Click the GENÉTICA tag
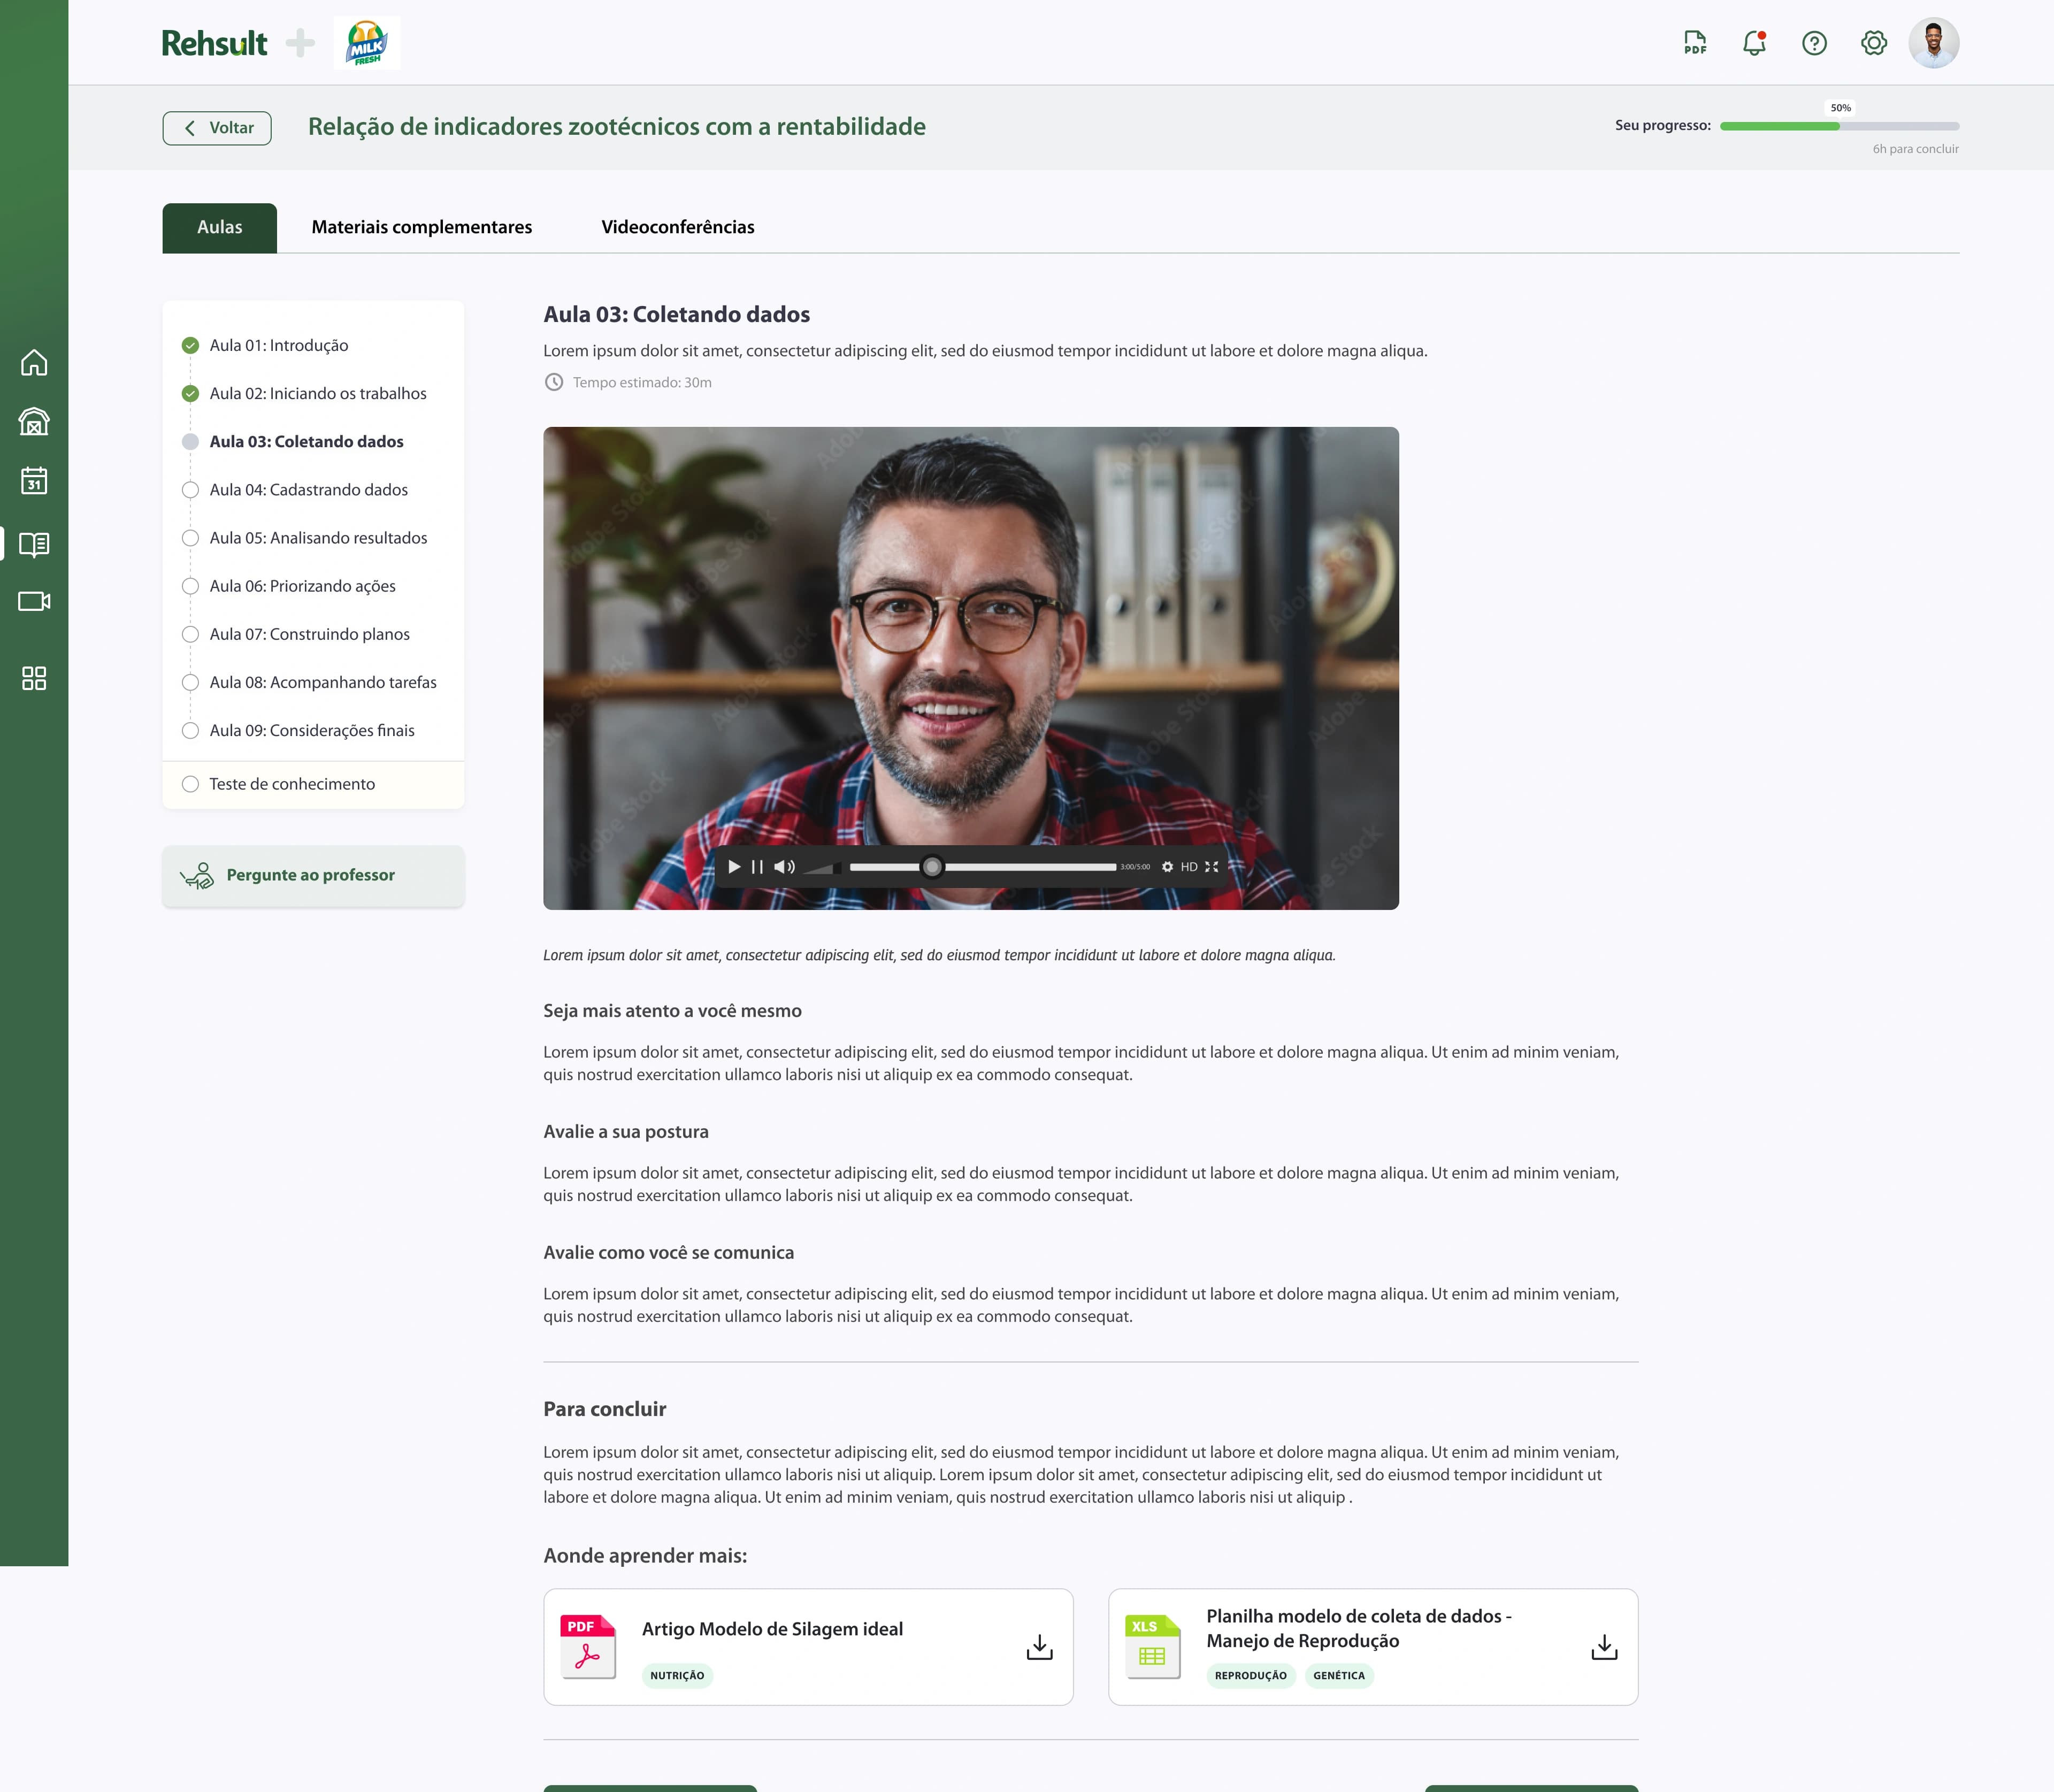This screenshot has width=2054, height=1792. pyautogui.click(x=1339, y=1676)
